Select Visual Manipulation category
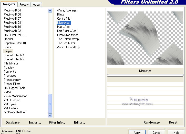Screen dimensions: 186x134 (16, 96)
